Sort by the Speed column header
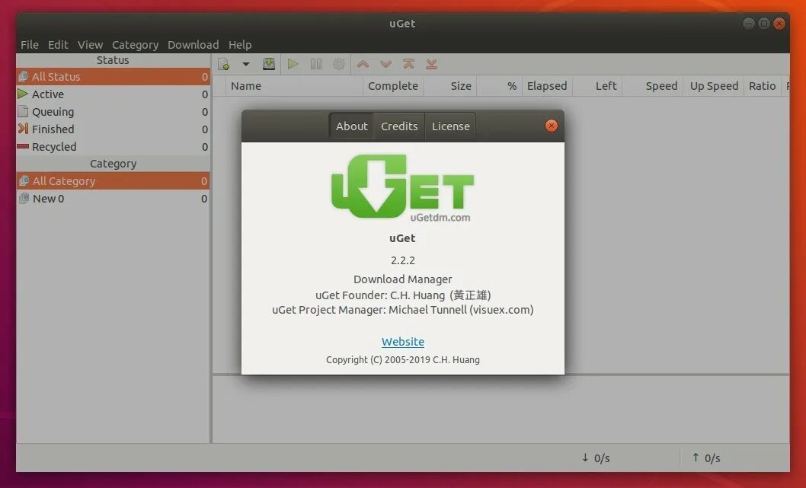Image resolution: width=806 pixels, height=488 pixels. (653, 86)
